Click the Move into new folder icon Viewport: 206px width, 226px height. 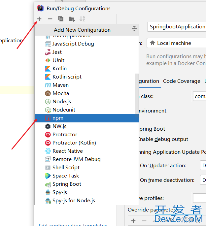point(72,19)
